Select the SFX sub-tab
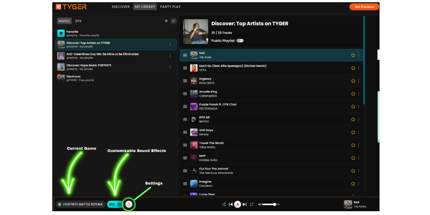Viewport: 430px width, 215px height. click(79, 21)
